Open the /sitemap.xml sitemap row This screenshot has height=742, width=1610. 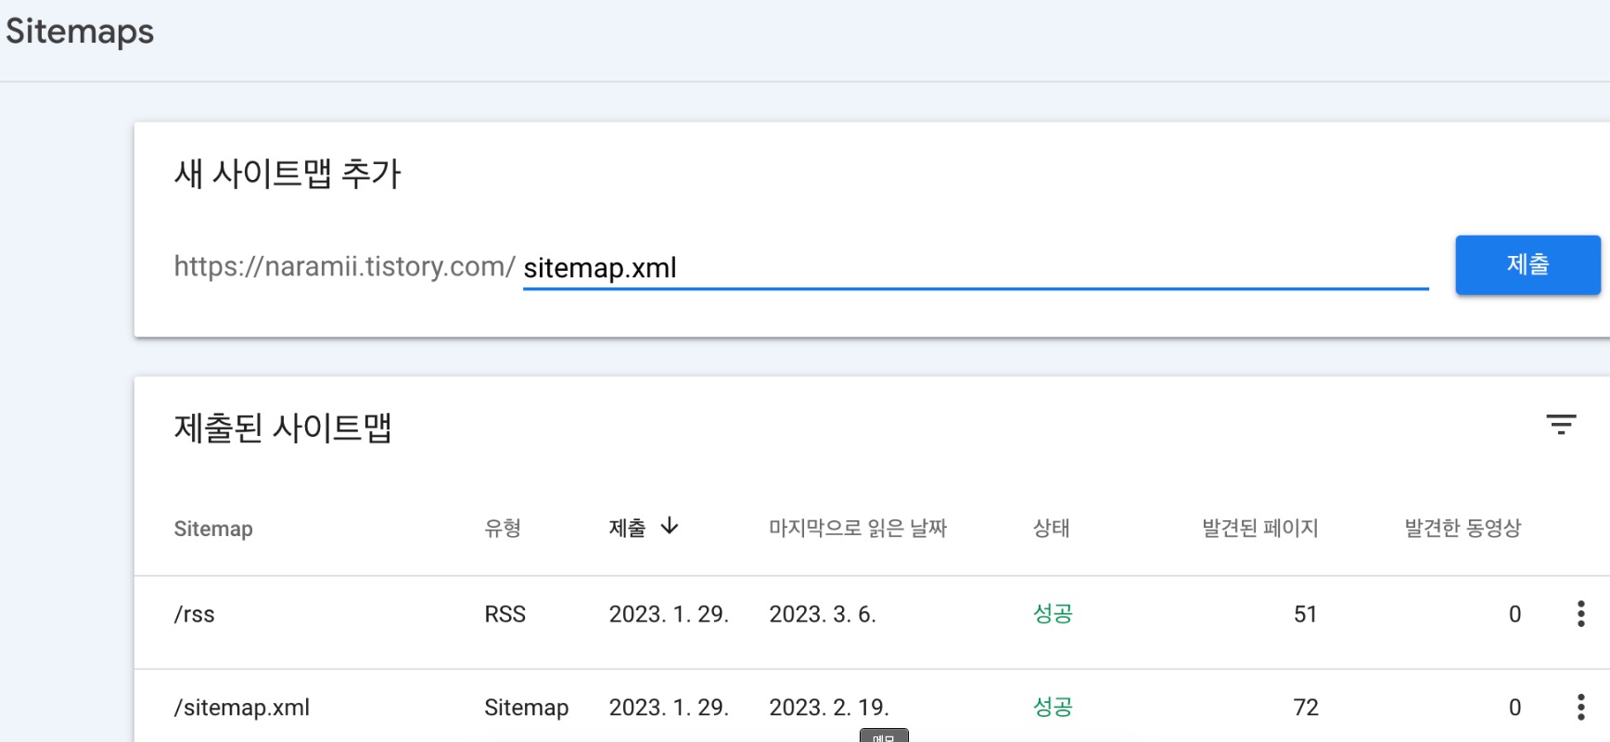pos(872,706)
